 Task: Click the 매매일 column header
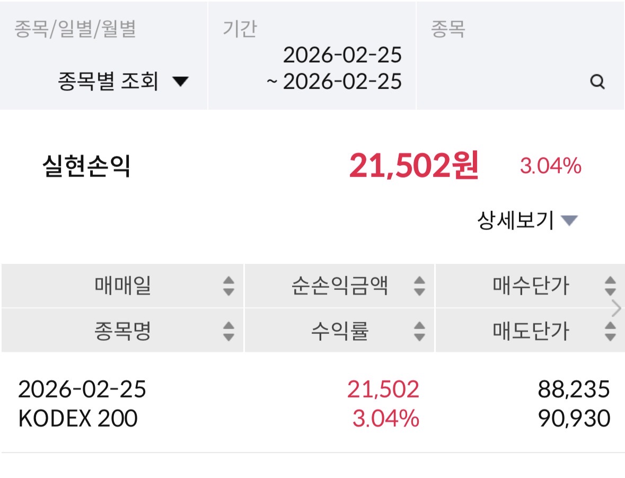[x=123, y=286]
